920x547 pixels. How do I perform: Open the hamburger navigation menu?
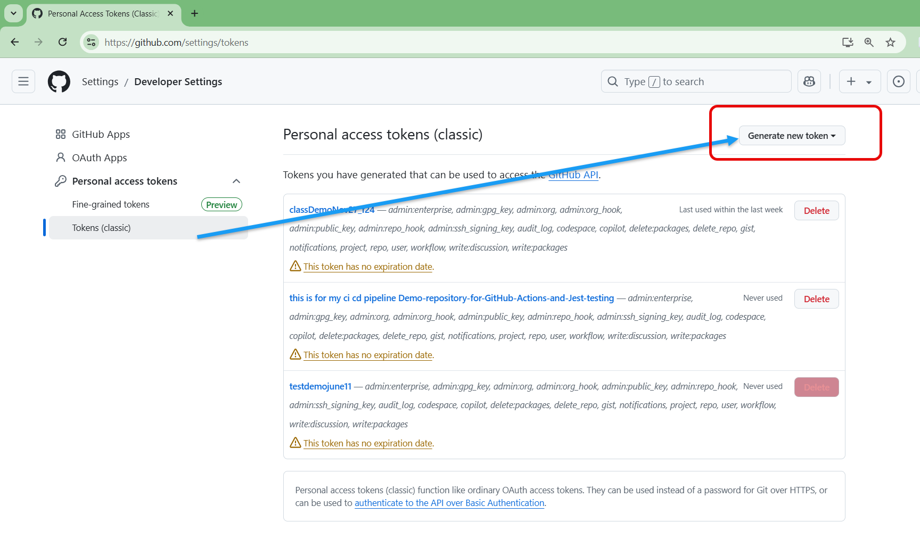pyautogui.click(x=23, y=81)
